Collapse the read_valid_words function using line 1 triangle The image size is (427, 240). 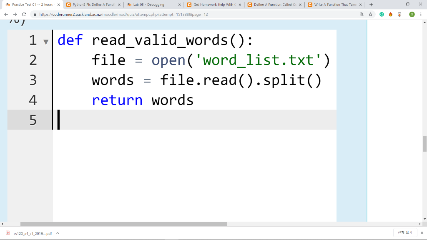pyautogui.click(x=45, y=40)
